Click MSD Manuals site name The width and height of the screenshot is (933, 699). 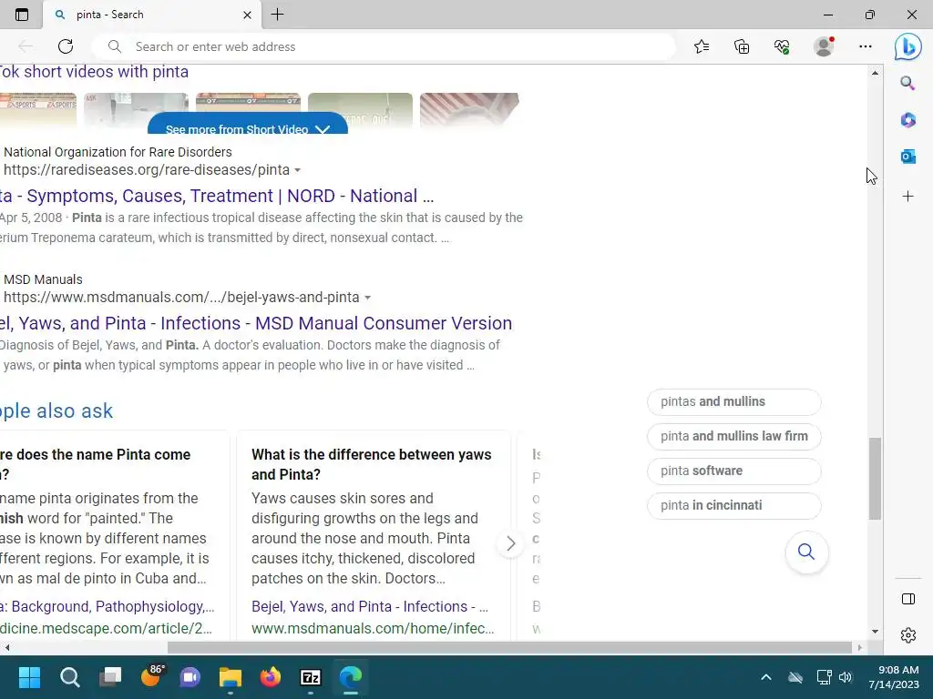point(43,279)
